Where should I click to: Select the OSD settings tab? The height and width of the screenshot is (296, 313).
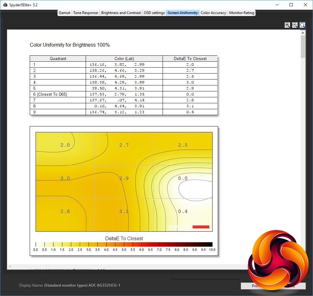pos(154,13)
